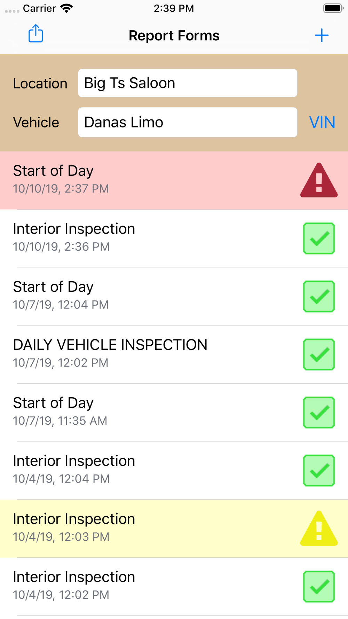Tap green check for DAILY VEHICLE INSPECTION

pyautogui.click(x=319, y=354)
